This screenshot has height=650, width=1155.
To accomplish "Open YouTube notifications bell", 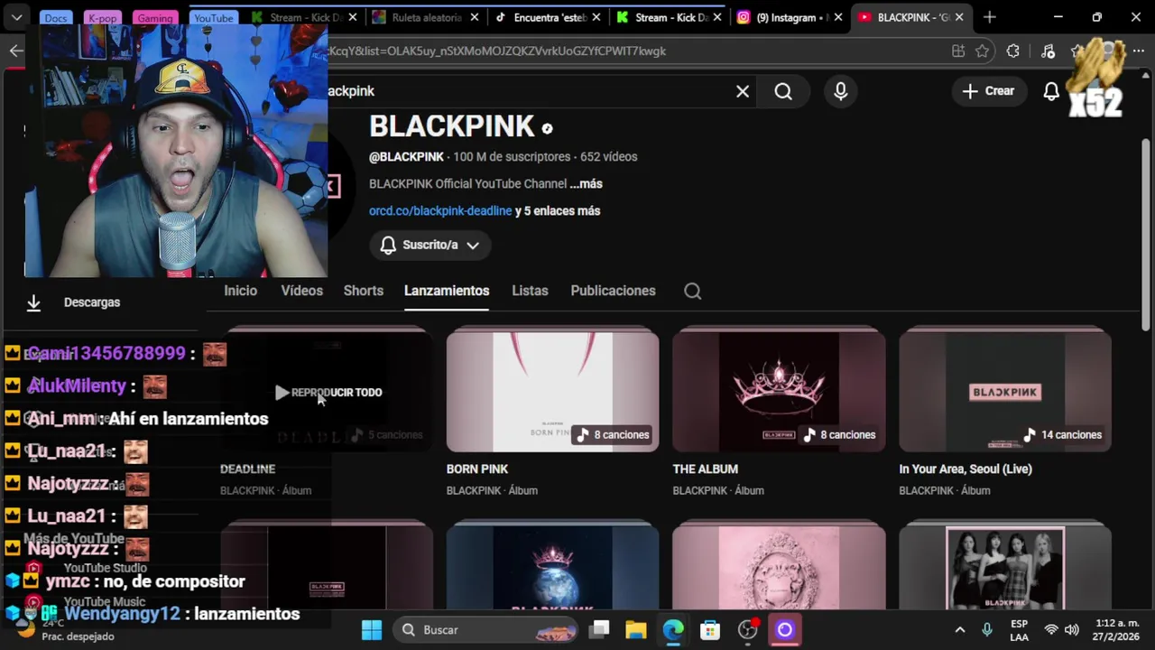I will coord(1051,91).
